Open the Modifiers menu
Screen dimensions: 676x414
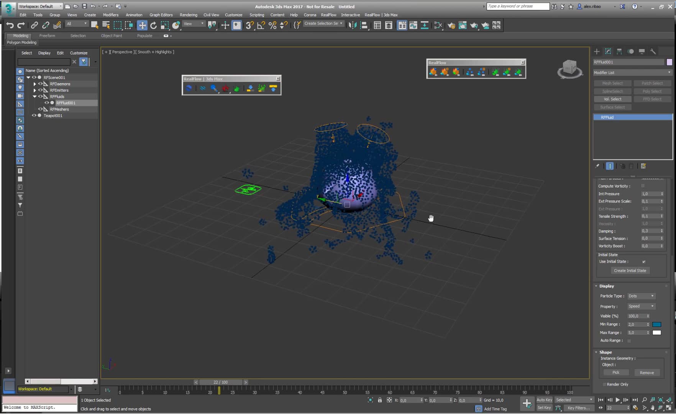111,15
